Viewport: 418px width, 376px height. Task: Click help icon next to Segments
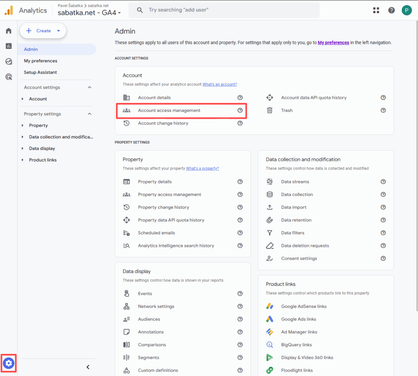[240, 358]
